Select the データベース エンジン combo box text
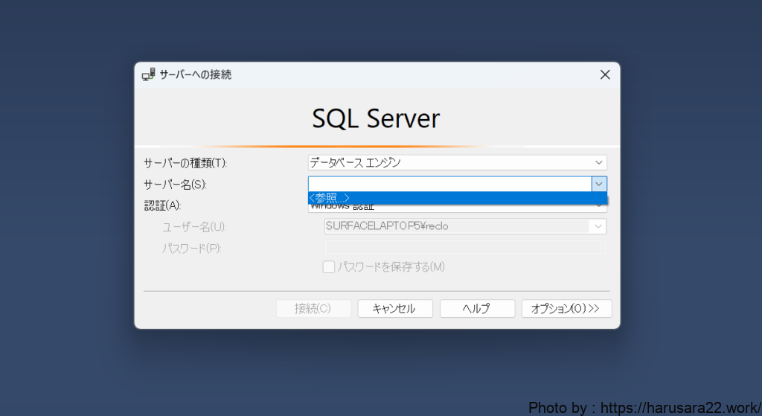Screen dimensions: 762x416 point(446,162)
